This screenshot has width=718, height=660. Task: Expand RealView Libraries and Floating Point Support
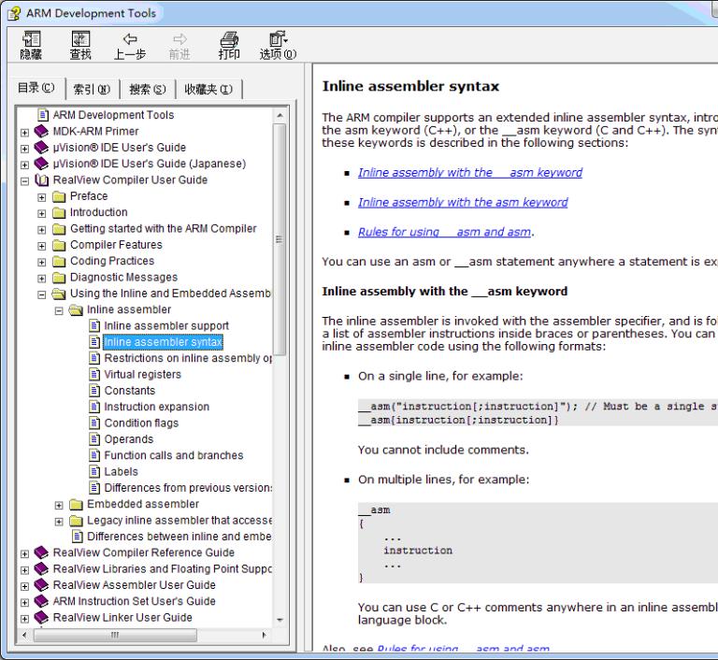click(24, 570)
